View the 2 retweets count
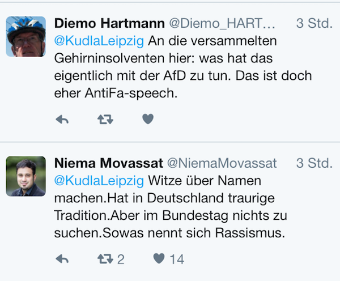 (121, 259)
